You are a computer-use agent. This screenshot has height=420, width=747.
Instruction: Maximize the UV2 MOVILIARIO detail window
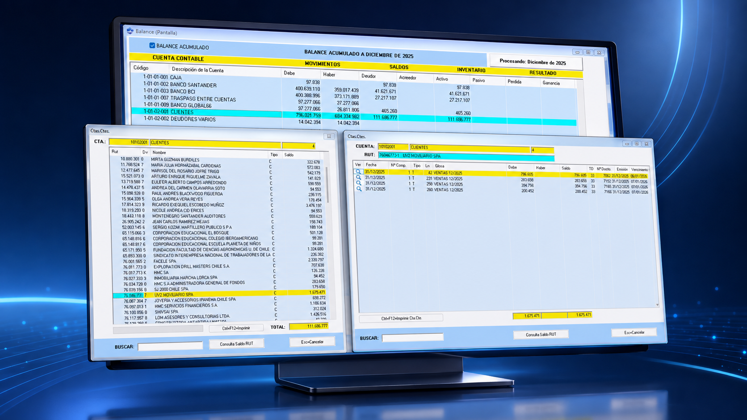[637, 144]
